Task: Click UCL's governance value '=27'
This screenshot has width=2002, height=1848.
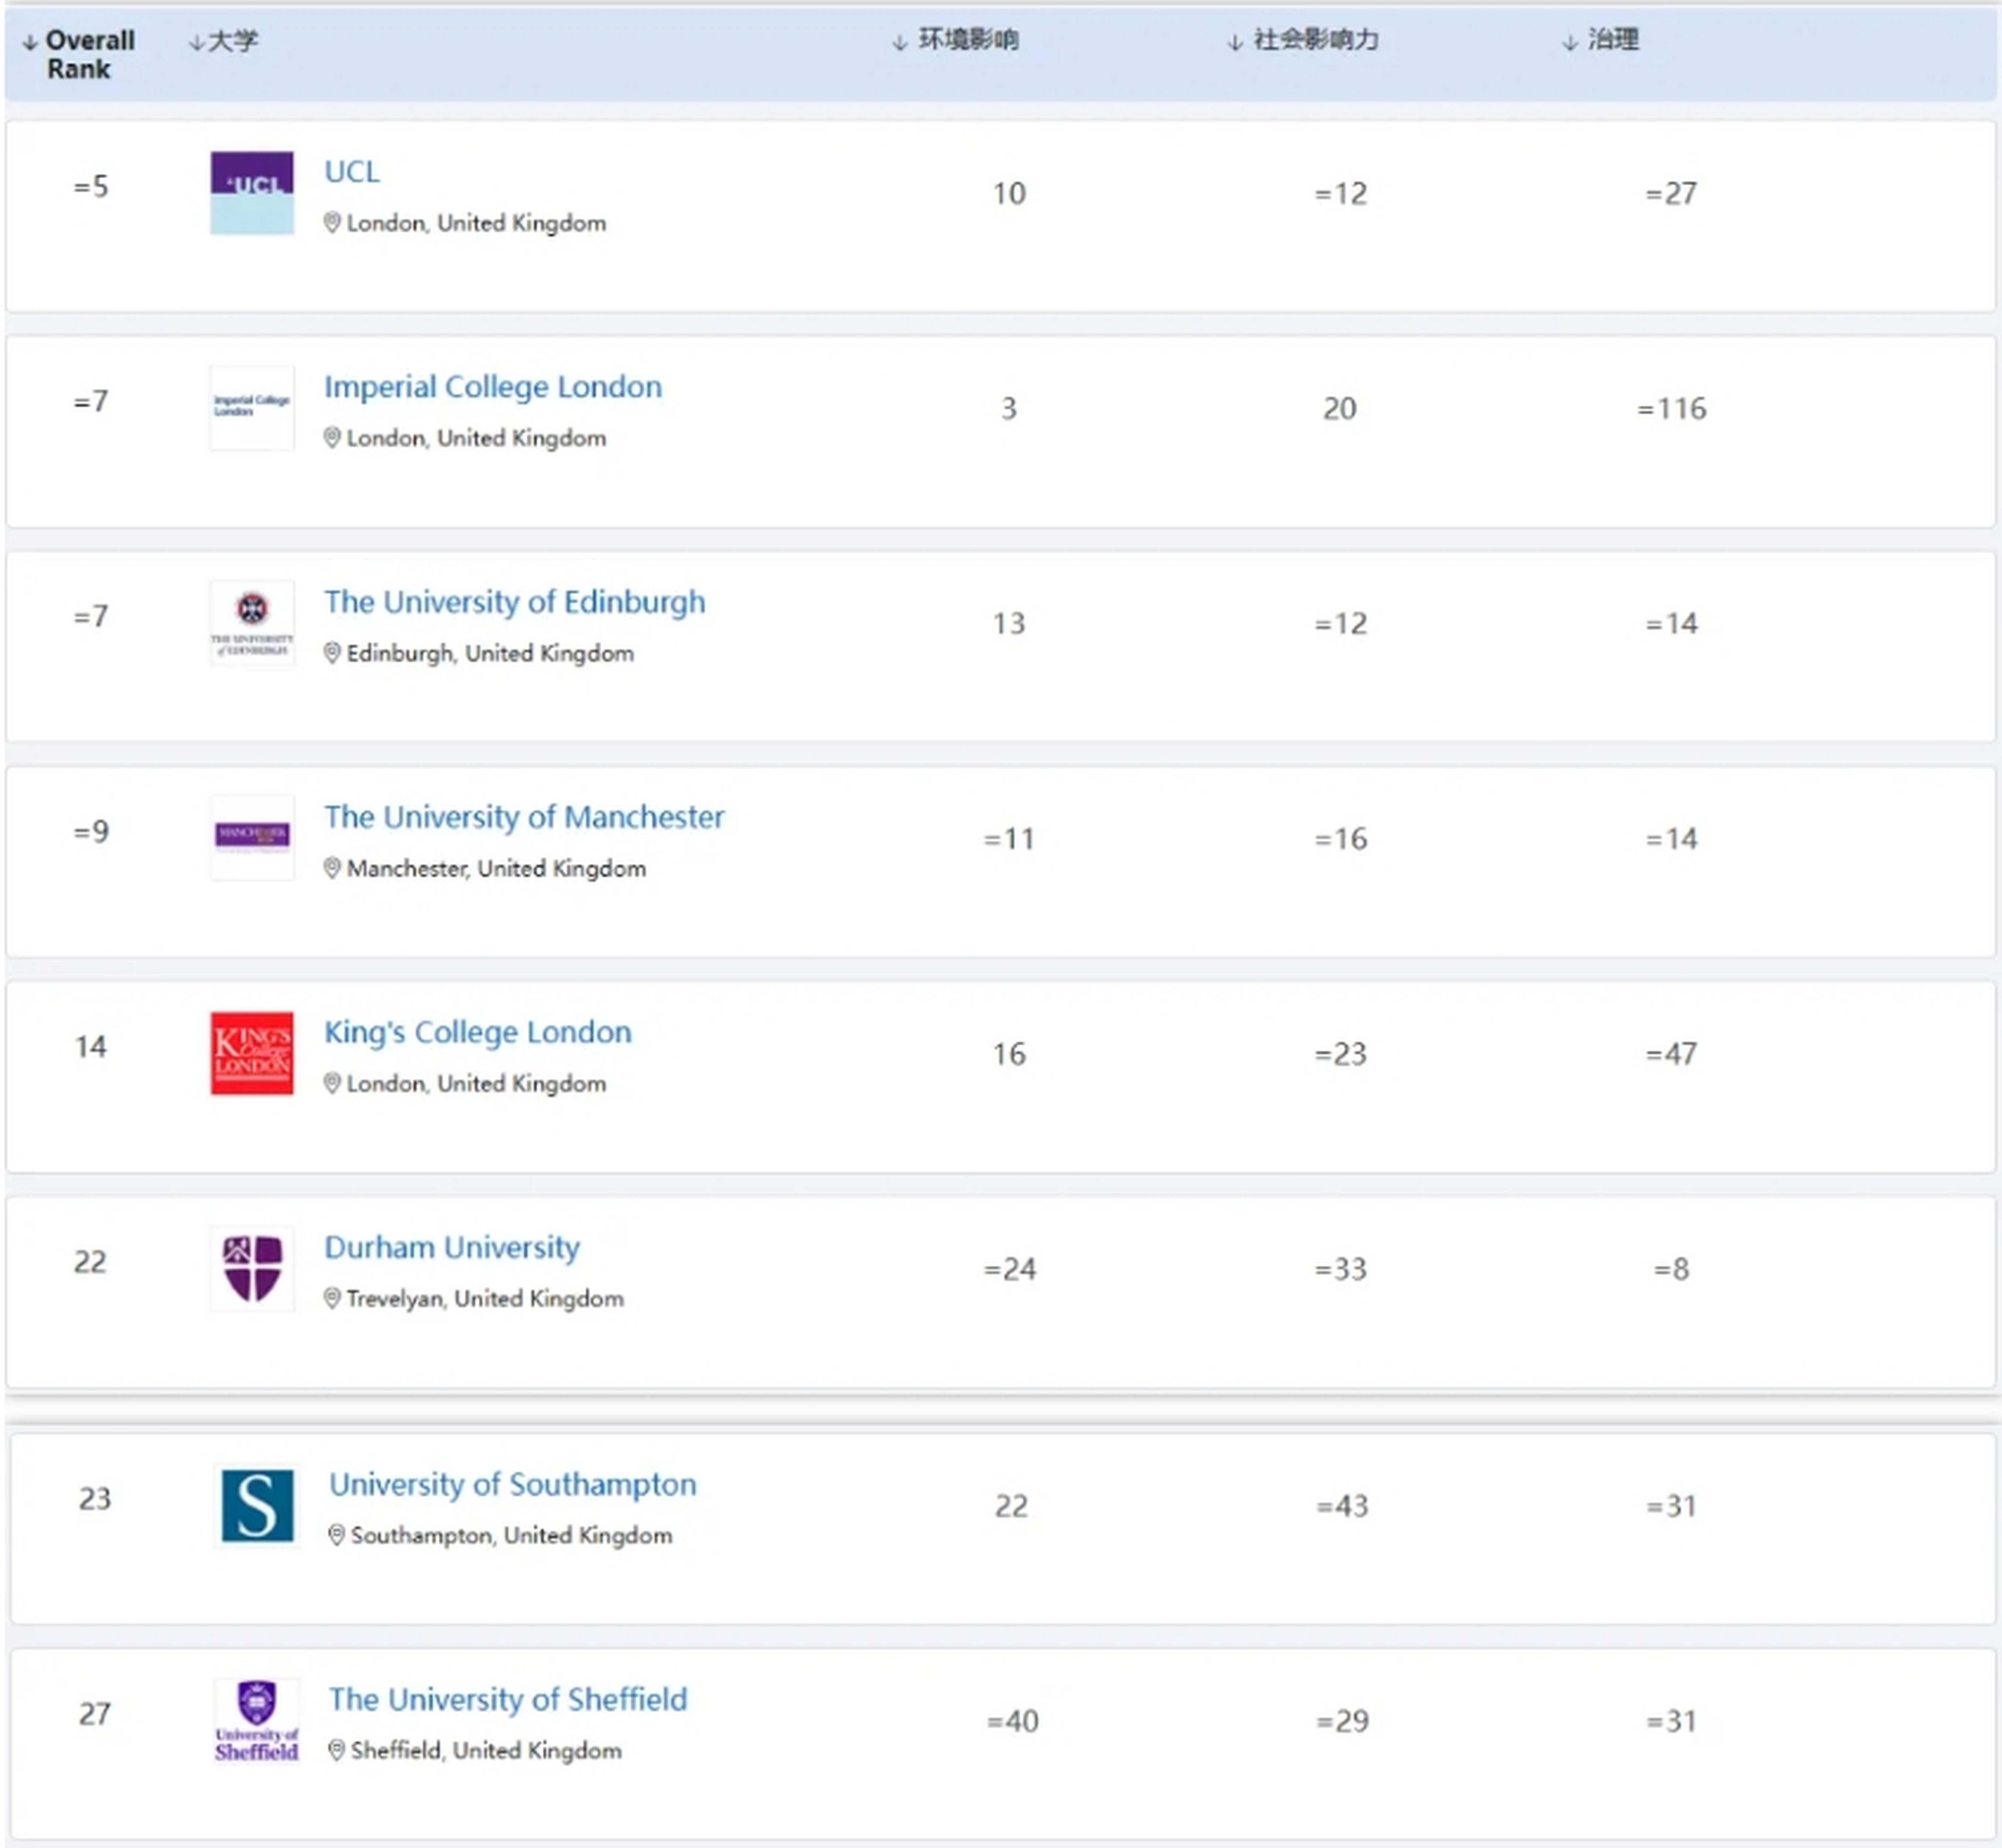Action: click(1671, 193)
